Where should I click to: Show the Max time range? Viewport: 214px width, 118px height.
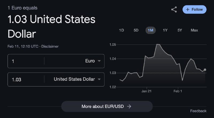pyautogui.click(x=194, y=30)
